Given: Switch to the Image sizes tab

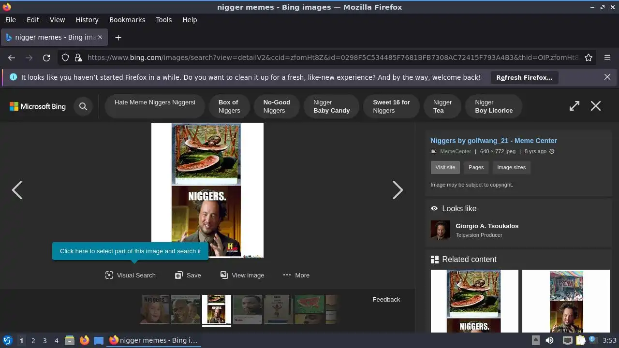Looking at the screenshot, I should click(x=511, y=167).
